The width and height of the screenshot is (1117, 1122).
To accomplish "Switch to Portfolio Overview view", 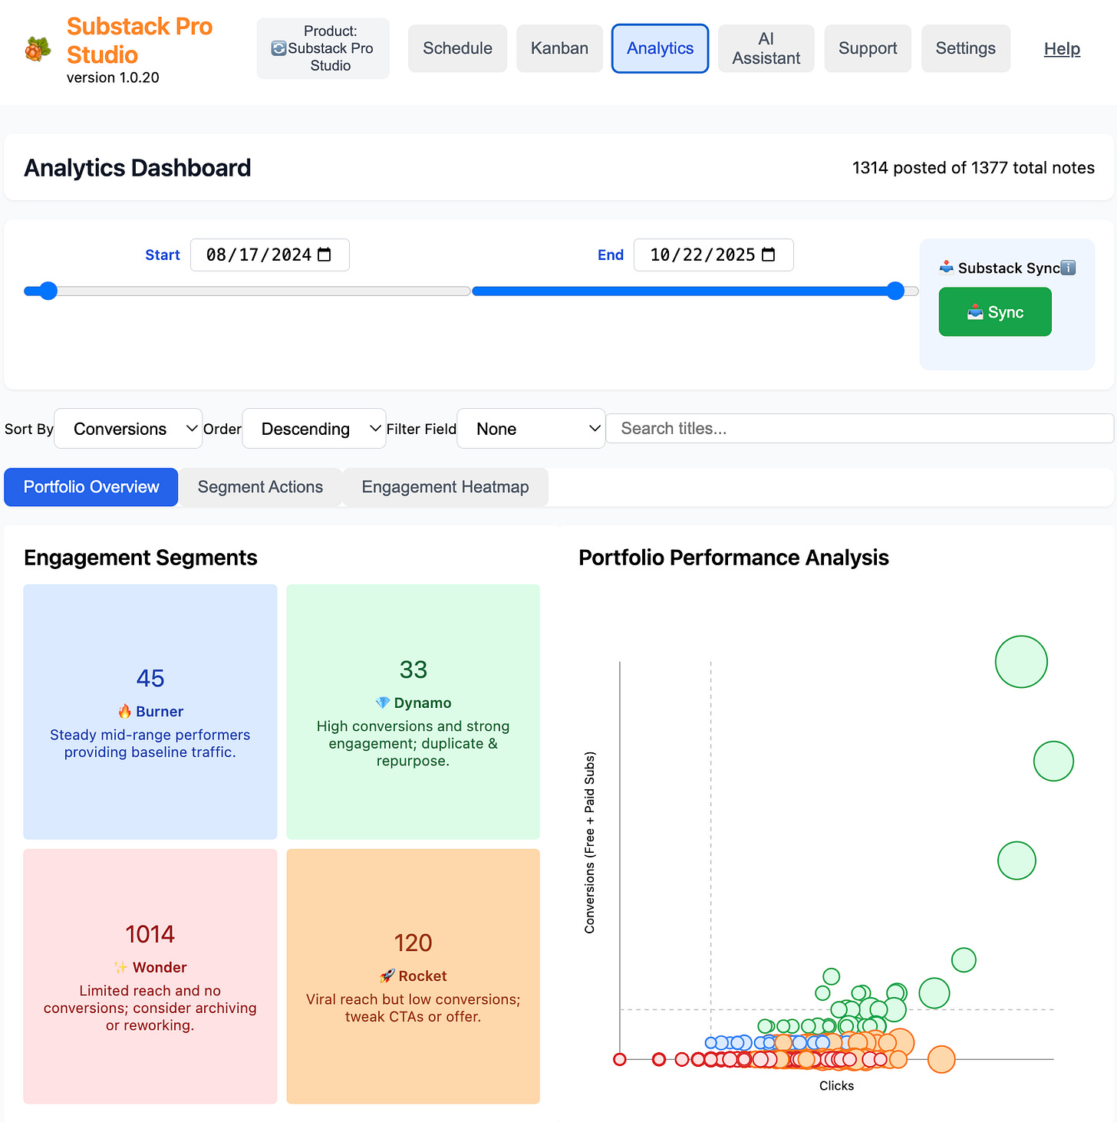I will point(91,487).
